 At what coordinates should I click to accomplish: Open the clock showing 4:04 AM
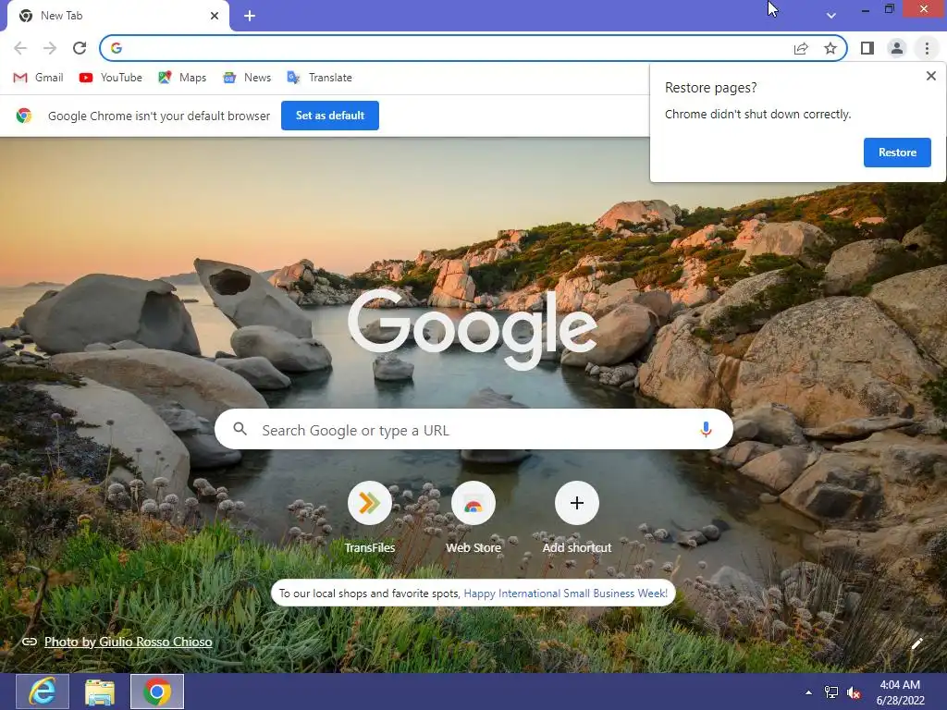[900, 692]
